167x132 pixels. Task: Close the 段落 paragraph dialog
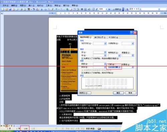coord(135,32)
